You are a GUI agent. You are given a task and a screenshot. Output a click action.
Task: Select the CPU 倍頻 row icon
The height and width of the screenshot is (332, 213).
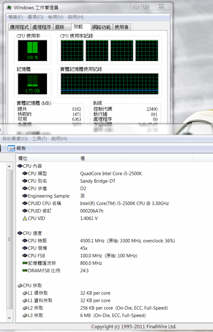(x=25, y=248)
